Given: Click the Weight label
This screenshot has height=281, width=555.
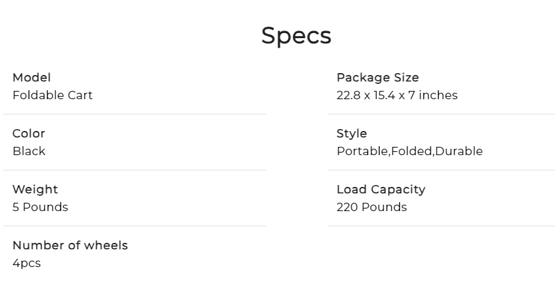Looking at the screenshot, I should click(35, 189).
